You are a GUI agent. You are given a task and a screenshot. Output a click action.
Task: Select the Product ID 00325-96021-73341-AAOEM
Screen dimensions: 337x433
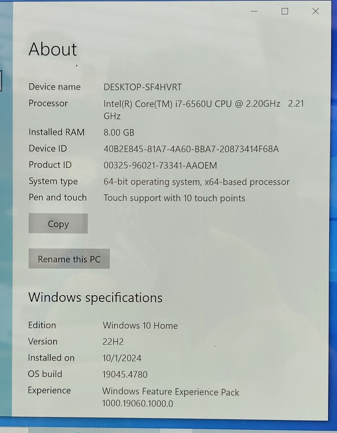click(x=160, y=165)
